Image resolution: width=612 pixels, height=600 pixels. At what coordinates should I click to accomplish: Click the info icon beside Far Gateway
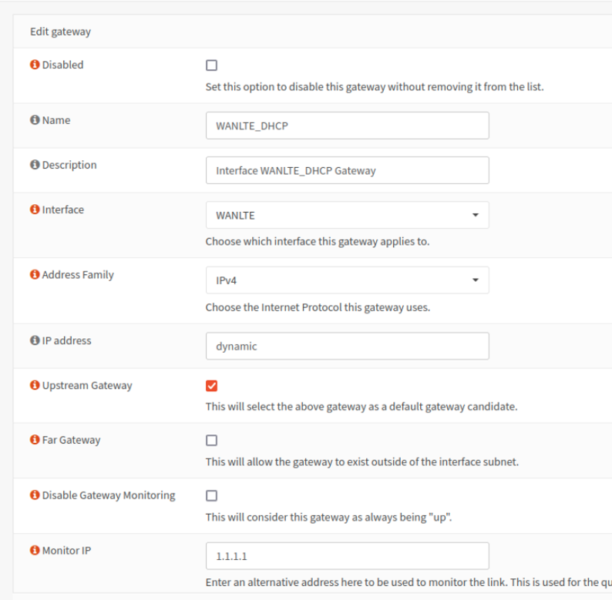(35, 440)
